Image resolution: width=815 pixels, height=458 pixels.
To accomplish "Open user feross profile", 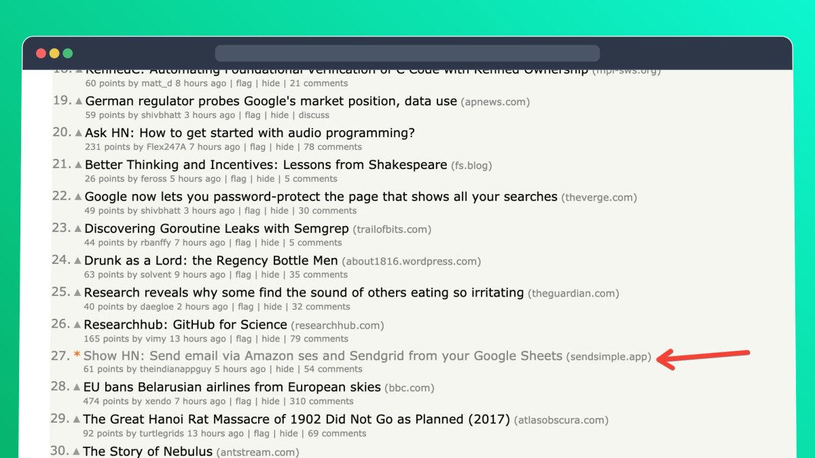I will 153,178.
